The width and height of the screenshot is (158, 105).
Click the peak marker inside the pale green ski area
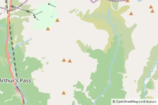[x=57, y=20]
